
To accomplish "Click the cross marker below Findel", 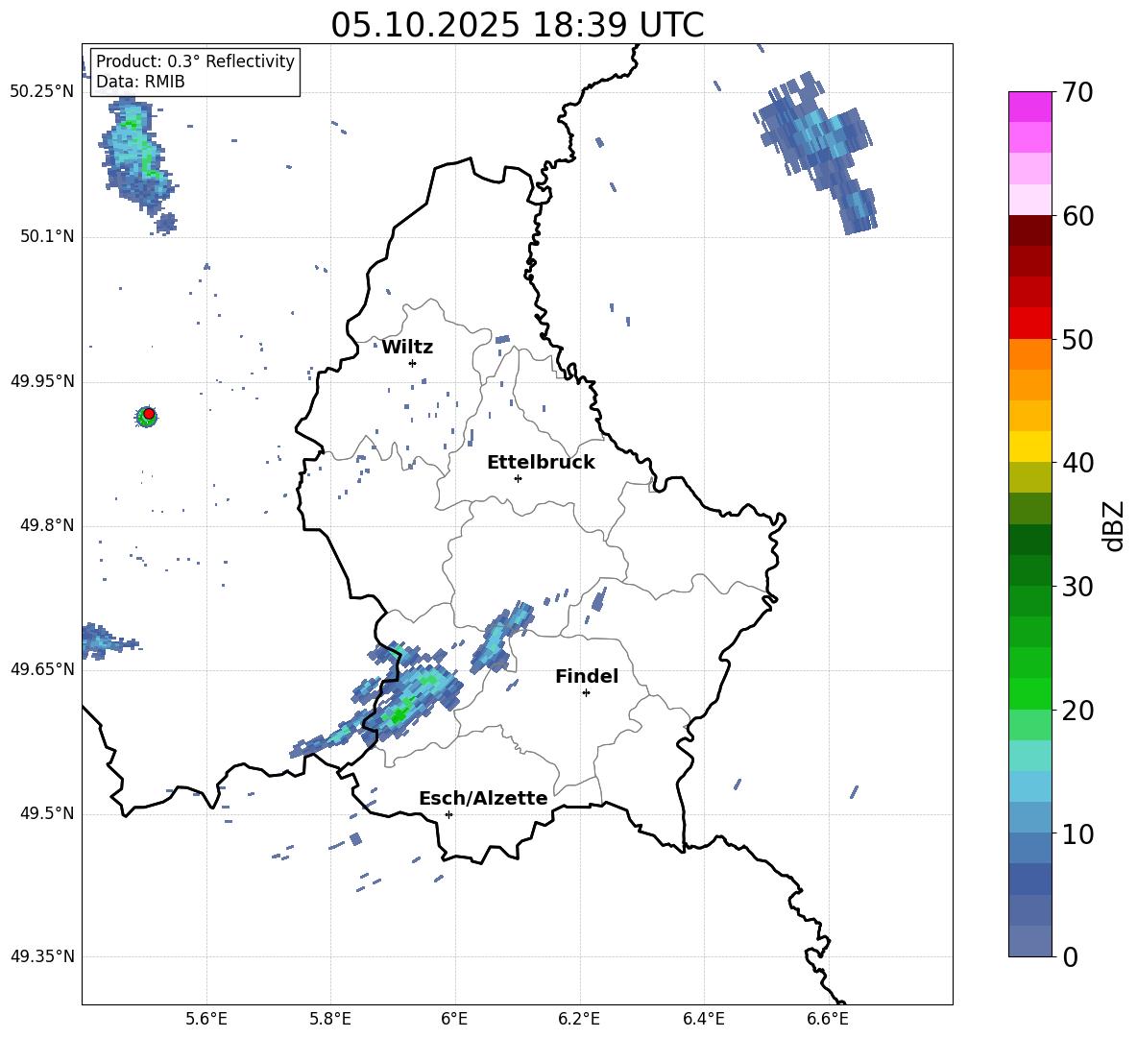I will tap(586, 693).
